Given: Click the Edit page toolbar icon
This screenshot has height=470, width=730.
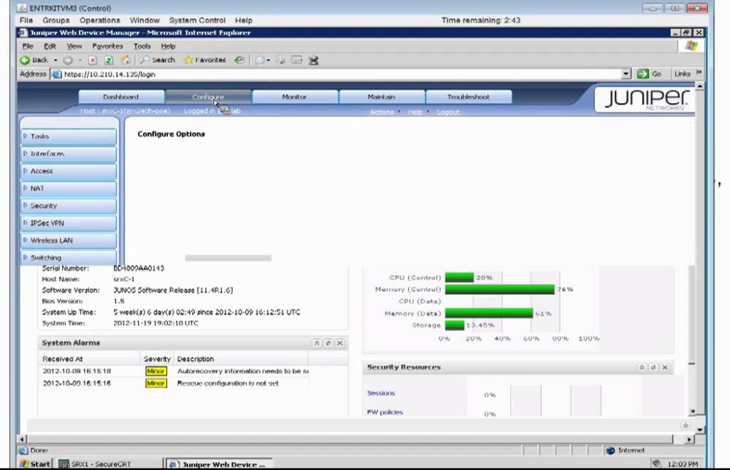Looking at the screenshot, I should pos(297,60).
